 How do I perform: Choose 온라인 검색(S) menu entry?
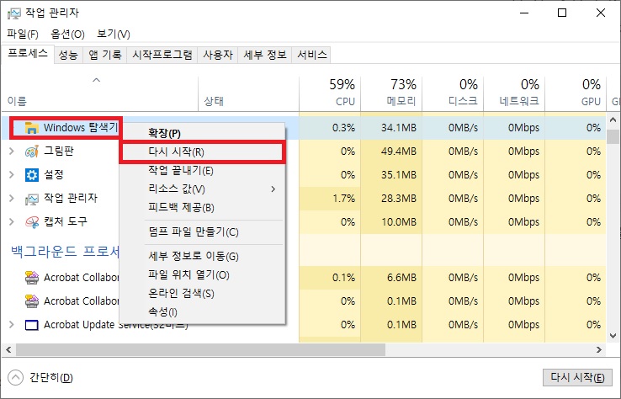pyautogui.click(x=203, y=294)
